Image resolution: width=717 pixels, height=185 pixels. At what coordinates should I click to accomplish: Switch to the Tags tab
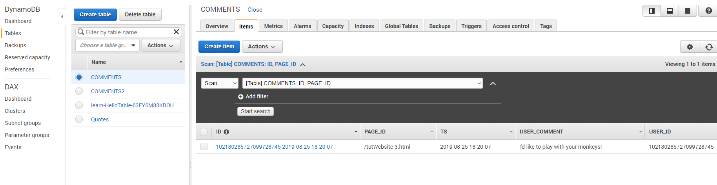pyautogui.click(x=546, y=26)
